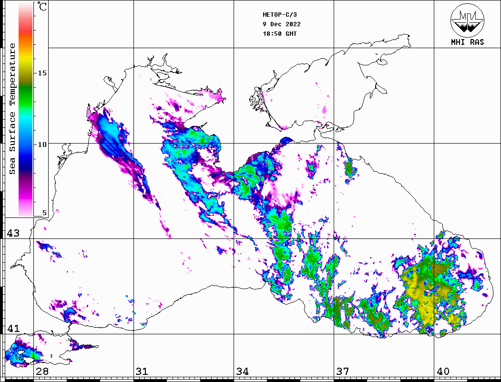Click the 5 tick label on color scale

(44, 213)
